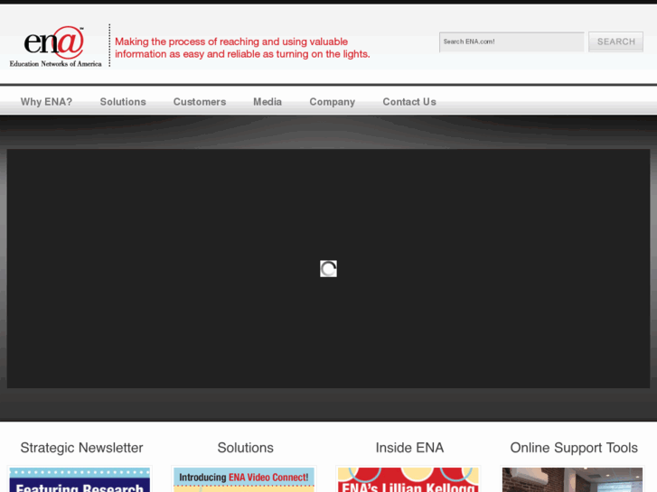Click the ENA logo

point(55,46)
